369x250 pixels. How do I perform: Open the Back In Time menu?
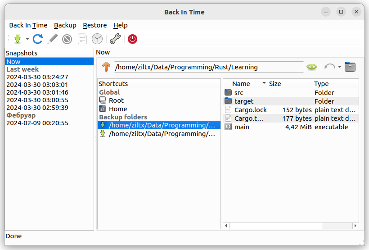(x=28, y=25)
